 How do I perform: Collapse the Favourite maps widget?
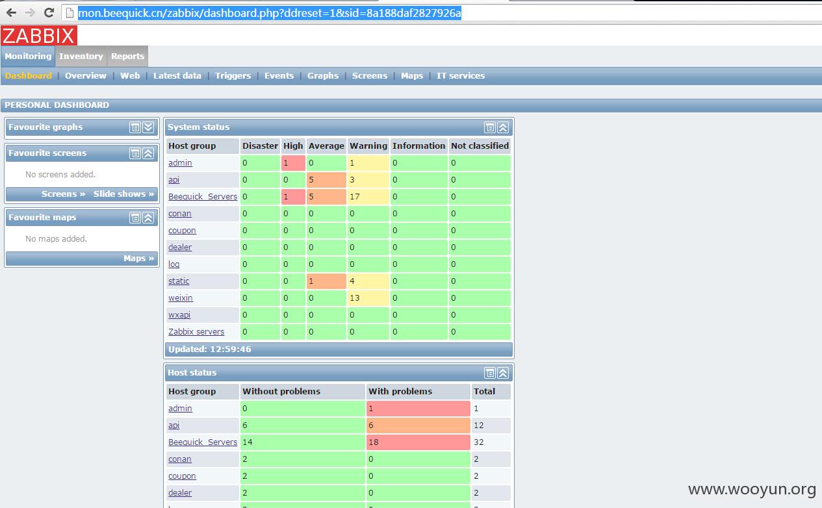point(148,218)
